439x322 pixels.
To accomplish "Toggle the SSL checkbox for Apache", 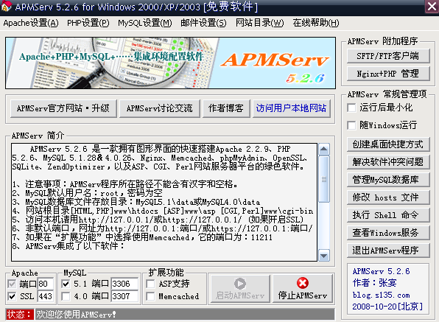I will pos(12,296).
